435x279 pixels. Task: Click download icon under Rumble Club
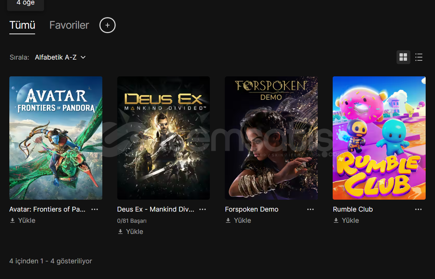coord(336,220)
